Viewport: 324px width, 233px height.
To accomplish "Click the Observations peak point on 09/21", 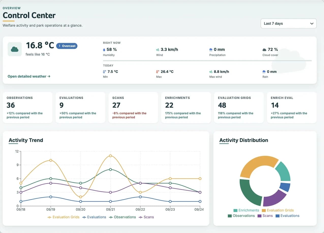I will tap(110, 169).
